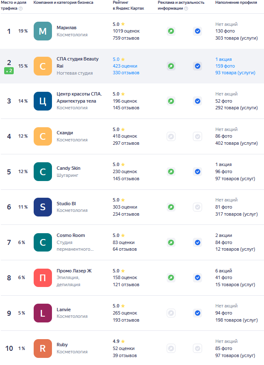Click the company name 'СПА студия Beauty Rai'
Viewport: 264px width, 365px height.
78,63
